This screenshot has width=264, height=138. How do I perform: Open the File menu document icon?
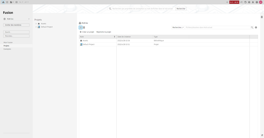(x=11, y=2)
